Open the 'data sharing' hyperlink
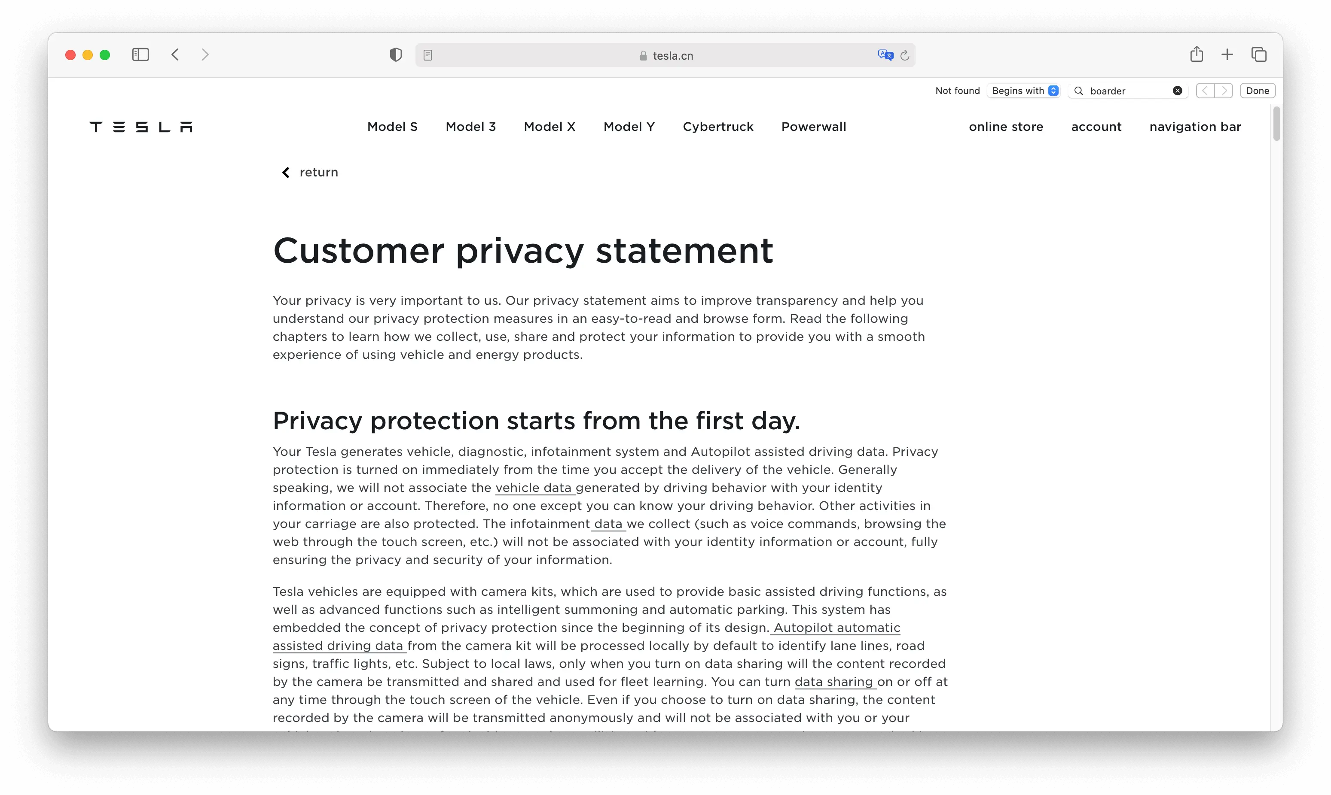This screenshot has width=1331, height=795. click(834, 682)
